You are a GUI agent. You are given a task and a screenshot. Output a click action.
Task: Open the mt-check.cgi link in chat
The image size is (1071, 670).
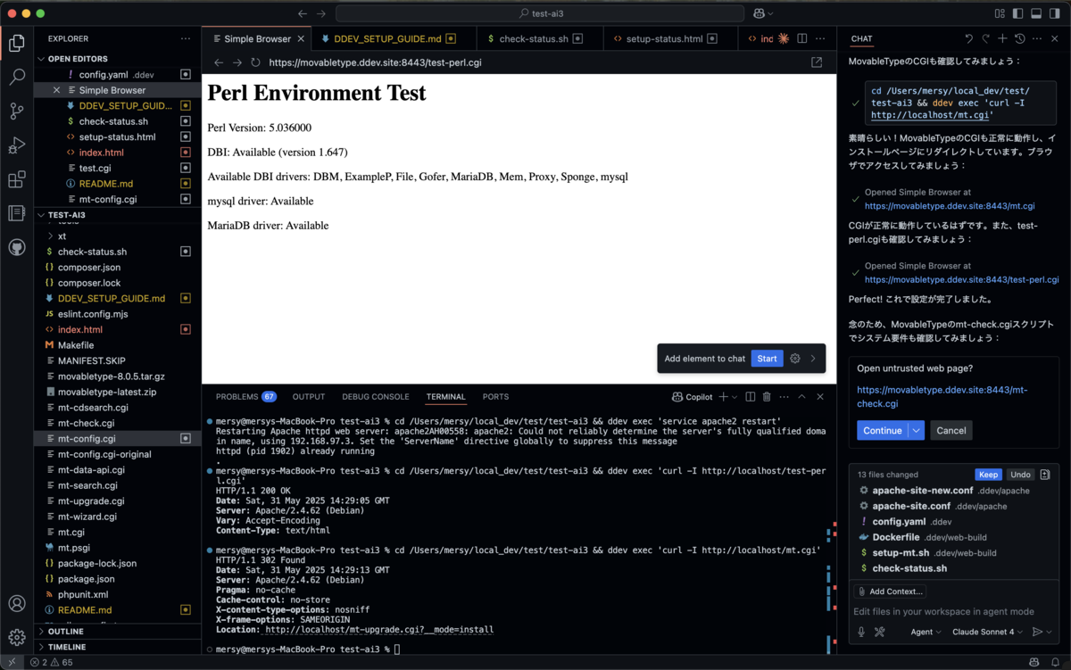(942, 396)
